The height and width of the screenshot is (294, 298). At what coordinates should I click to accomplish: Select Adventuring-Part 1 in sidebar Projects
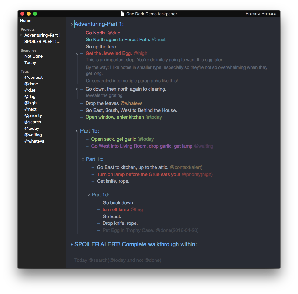pos(43,35)
